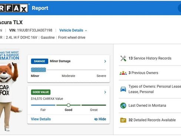Screen dimensions: 181x136
Task: Open Good Value details chevron
Action: [x=105, y=92]
